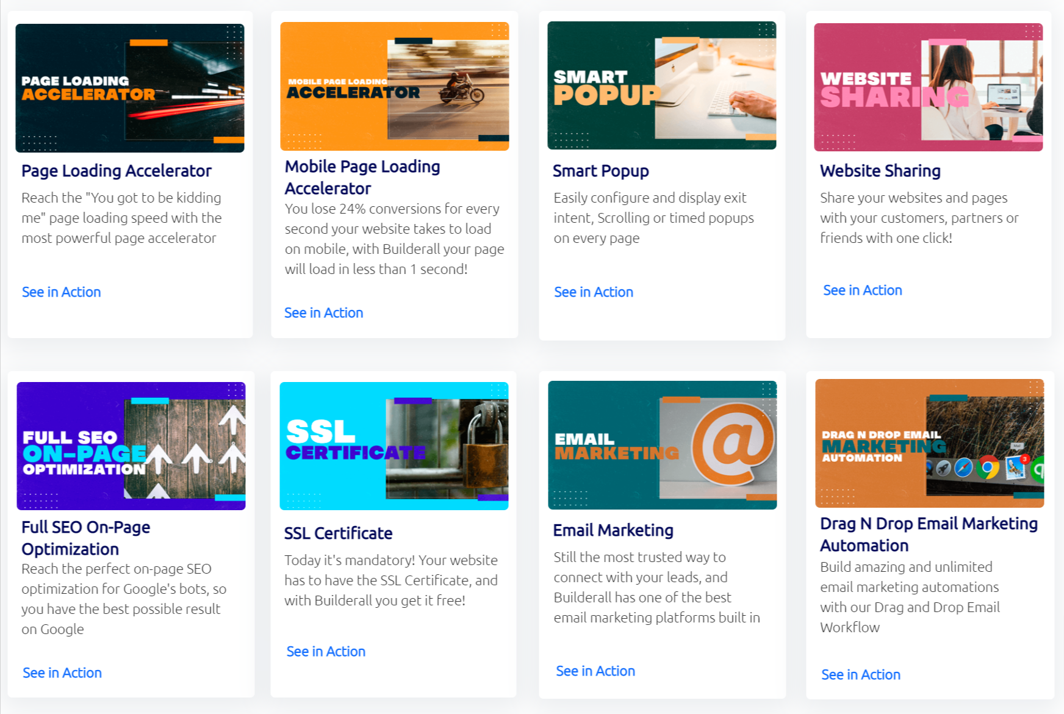Click the description 'Today it's mandatory! Your website'
Image resolution: width=1064 pixels, height=714 pixels.
[x=391, y=580]
